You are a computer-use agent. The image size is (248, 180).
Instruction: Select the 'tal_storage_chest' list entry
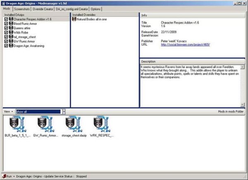[25, 37]
